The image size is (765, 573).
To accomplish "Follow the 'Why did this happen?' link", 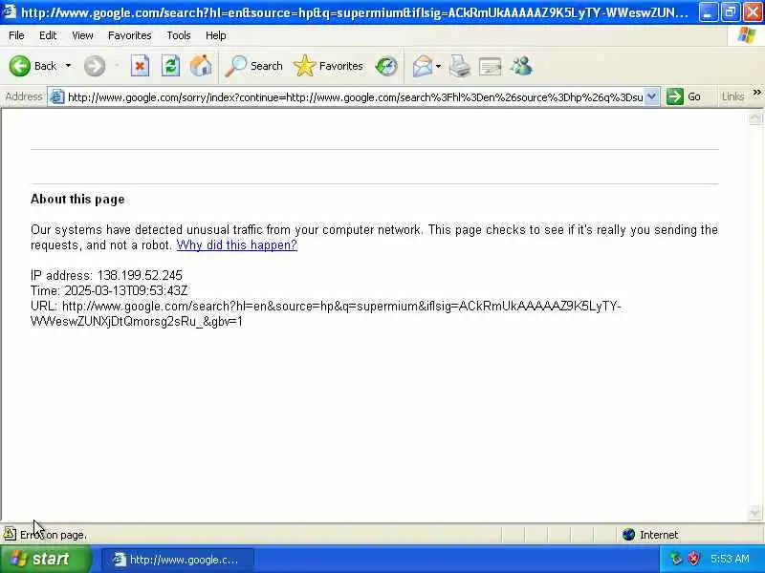I will [236, 244].
